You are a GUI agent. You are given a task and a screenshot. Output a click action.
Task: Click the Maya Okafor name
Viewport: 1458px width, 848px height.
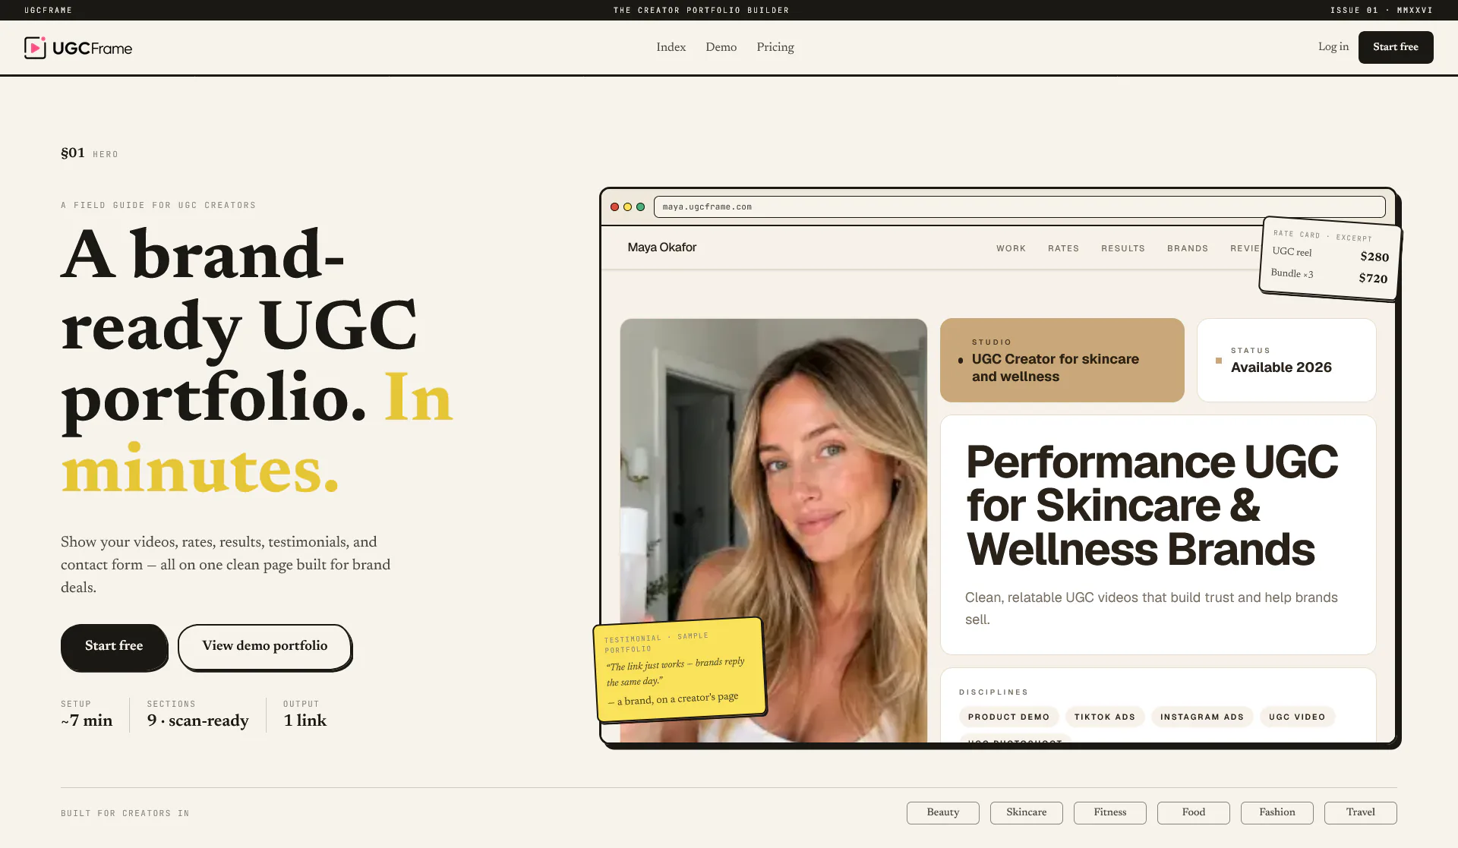point(661,247)
